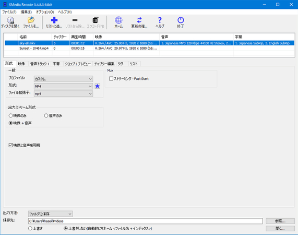Remove from list with the minus icon

75,20
